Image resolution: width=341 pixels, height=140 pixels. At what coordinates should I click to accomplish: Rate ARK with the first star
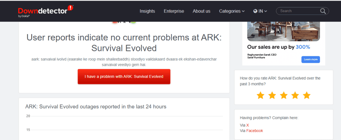[260, 95]
